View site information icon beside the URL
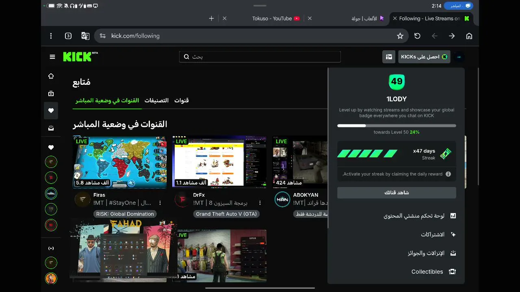The width and height of the screenshot is (520, 292). click(102, 36)
